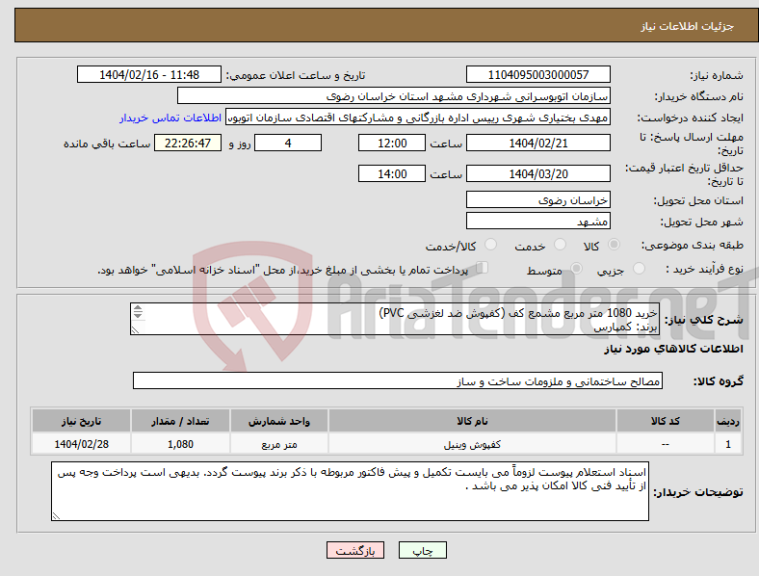Click the واحد شمارش column header
The image size is (759, 576).
279,421
